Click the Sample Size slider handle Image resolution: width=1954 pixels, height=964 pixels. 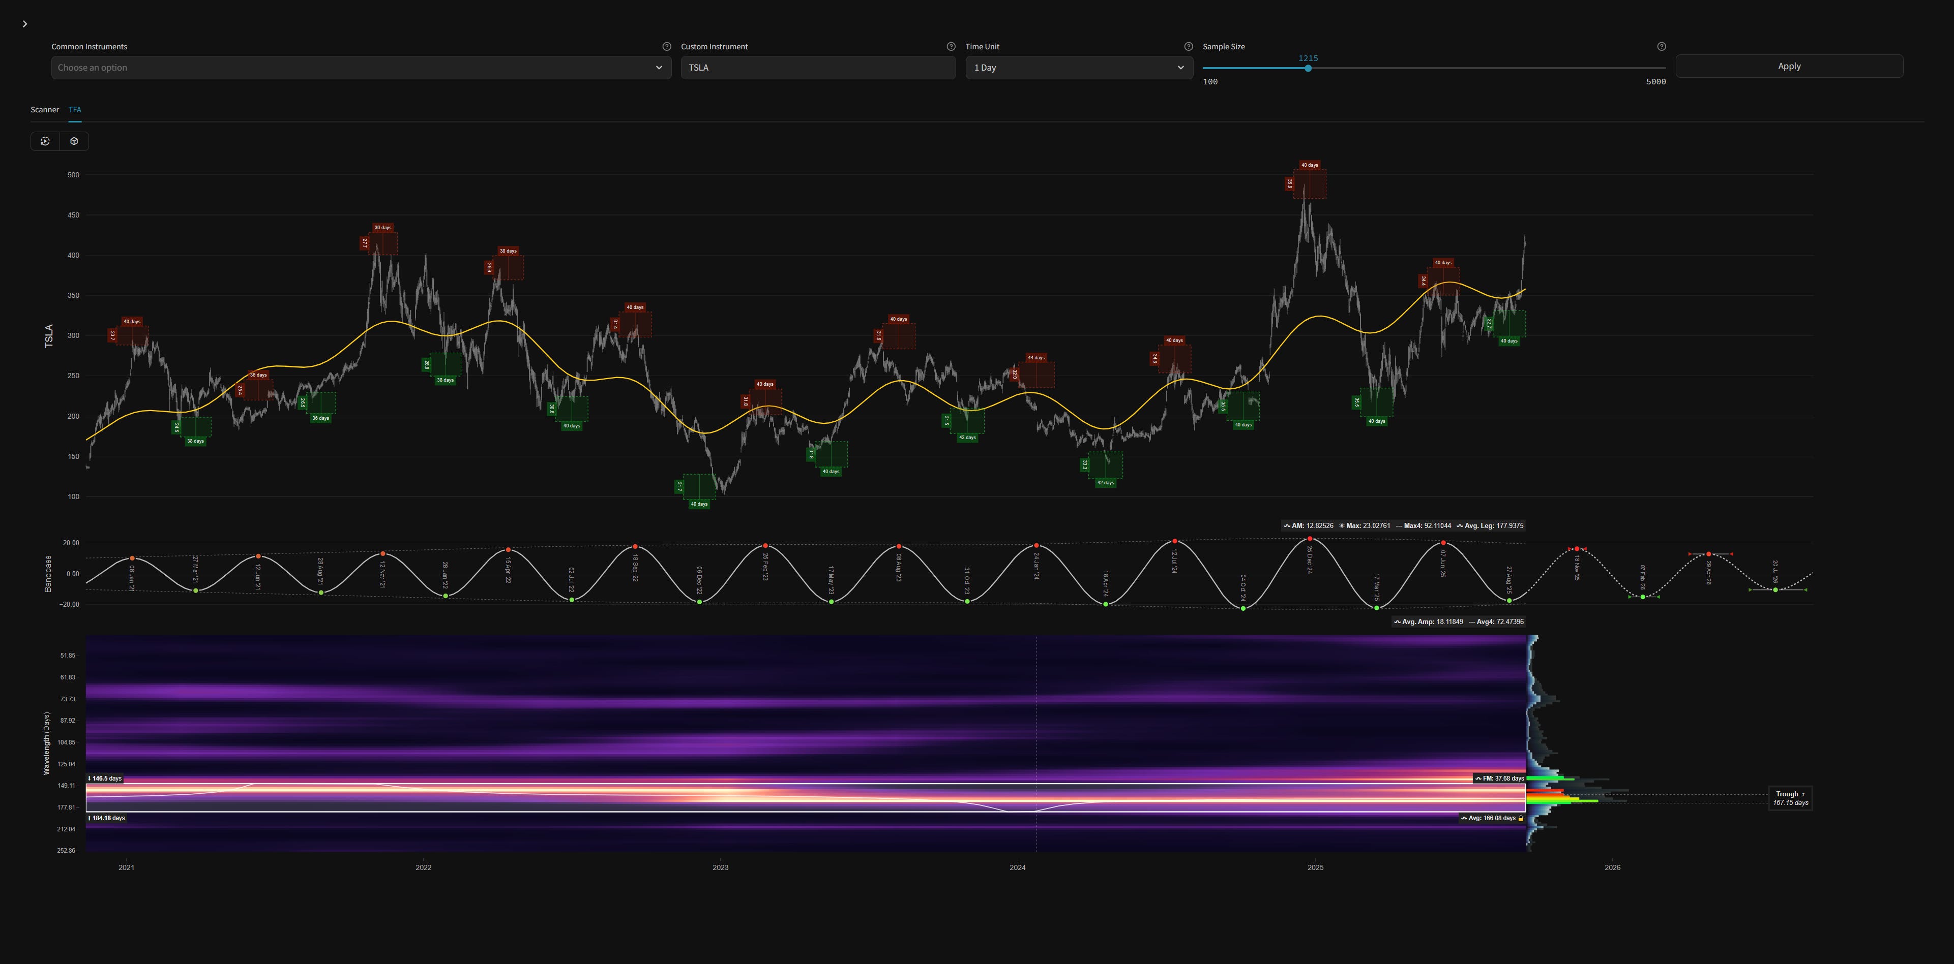tap(1308, 68)
